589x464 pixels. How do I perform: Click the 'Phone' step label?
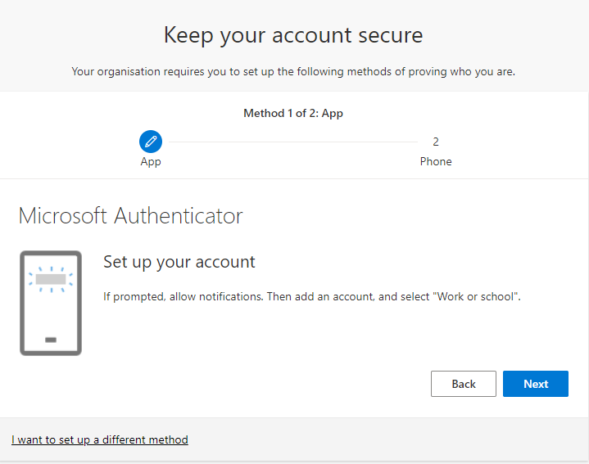point(436,162)
